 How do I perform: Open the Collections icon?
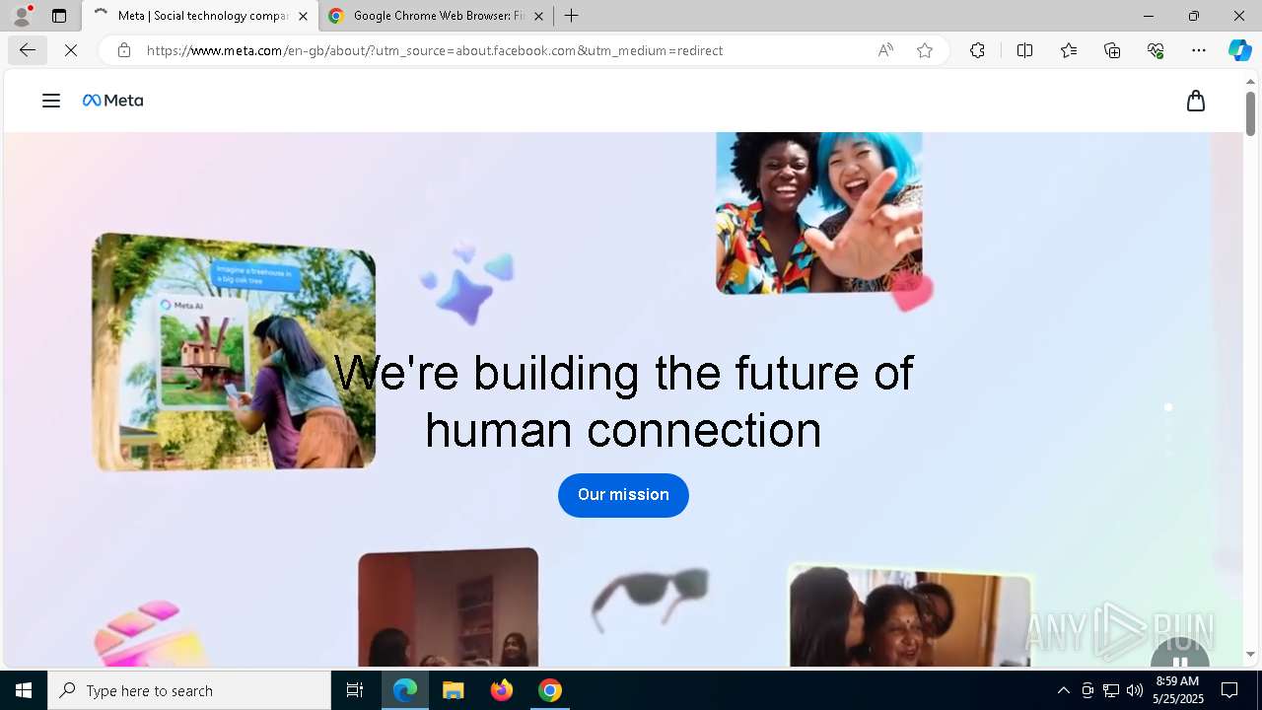(x=1112, y=50)
